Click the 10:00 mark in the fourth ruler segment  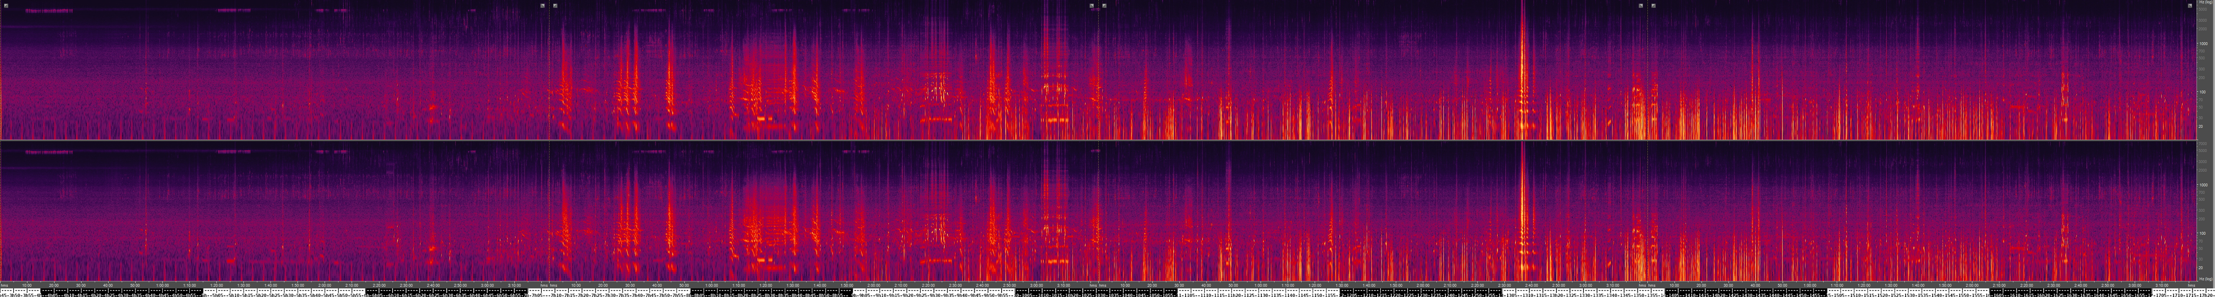(x=1674, y=285)
